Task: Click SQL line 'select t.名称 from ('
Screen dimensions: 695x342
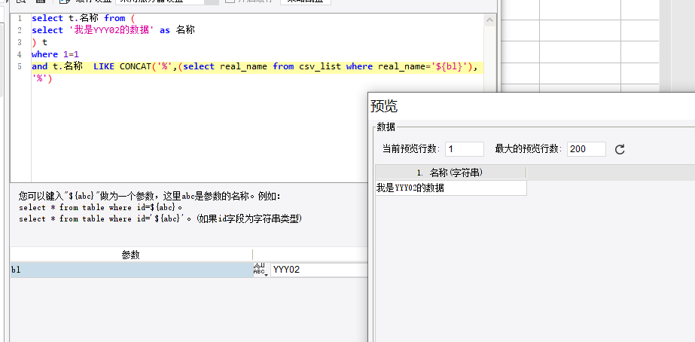Action: click(84, 18)
